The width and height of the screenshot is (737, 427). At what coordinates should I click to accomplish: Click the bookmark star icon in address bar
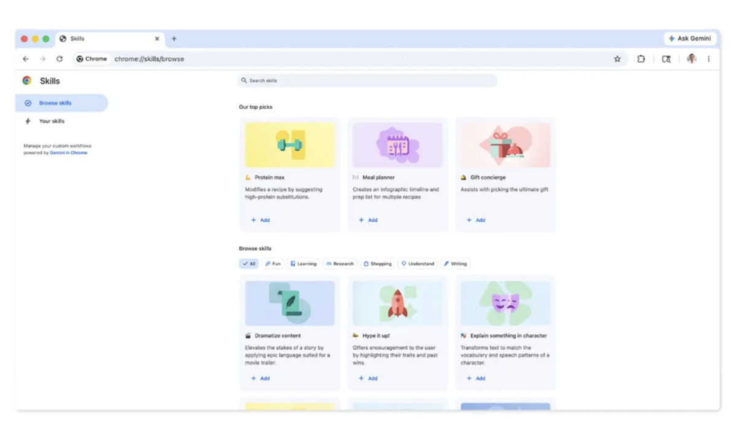(617, 59)
